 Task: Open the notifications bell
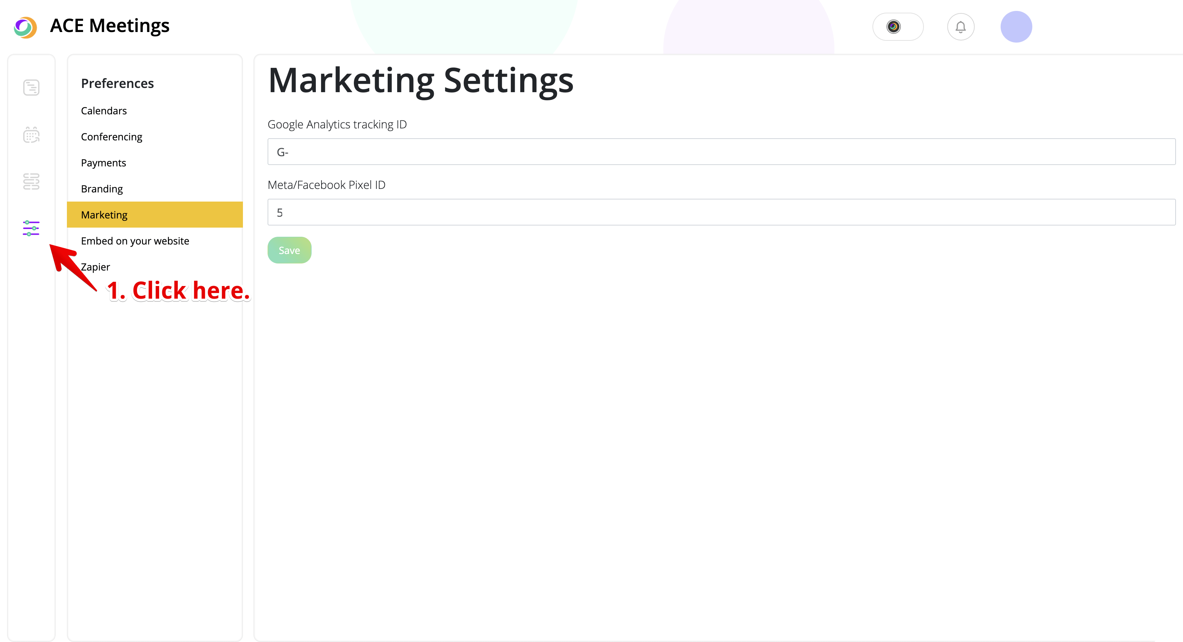click(x=960, y=27)
